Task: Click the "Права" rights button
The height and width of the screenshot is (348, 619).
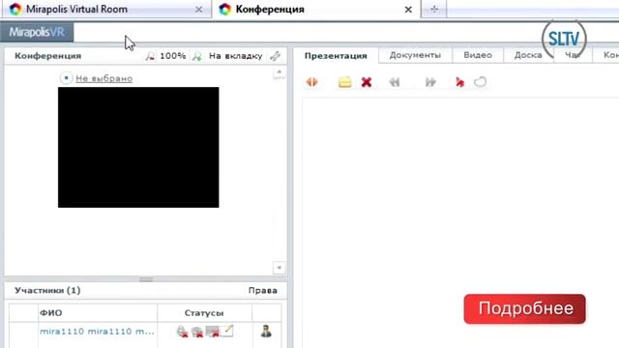Action: (x=262, y=290)
